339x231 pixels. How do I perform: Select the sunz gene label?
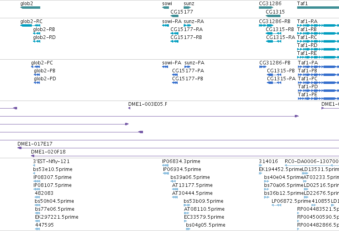(189, 4)
